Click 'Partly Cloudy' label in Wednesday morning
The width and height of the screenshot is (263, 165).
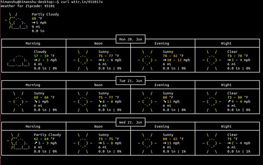(47, 135)
